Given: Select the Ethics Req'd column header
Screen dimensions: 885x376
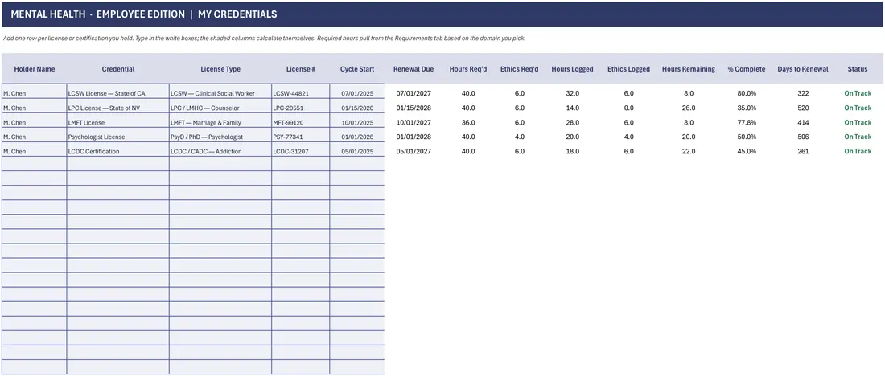Looking at the screenshot, I should [x=519, y=69].
